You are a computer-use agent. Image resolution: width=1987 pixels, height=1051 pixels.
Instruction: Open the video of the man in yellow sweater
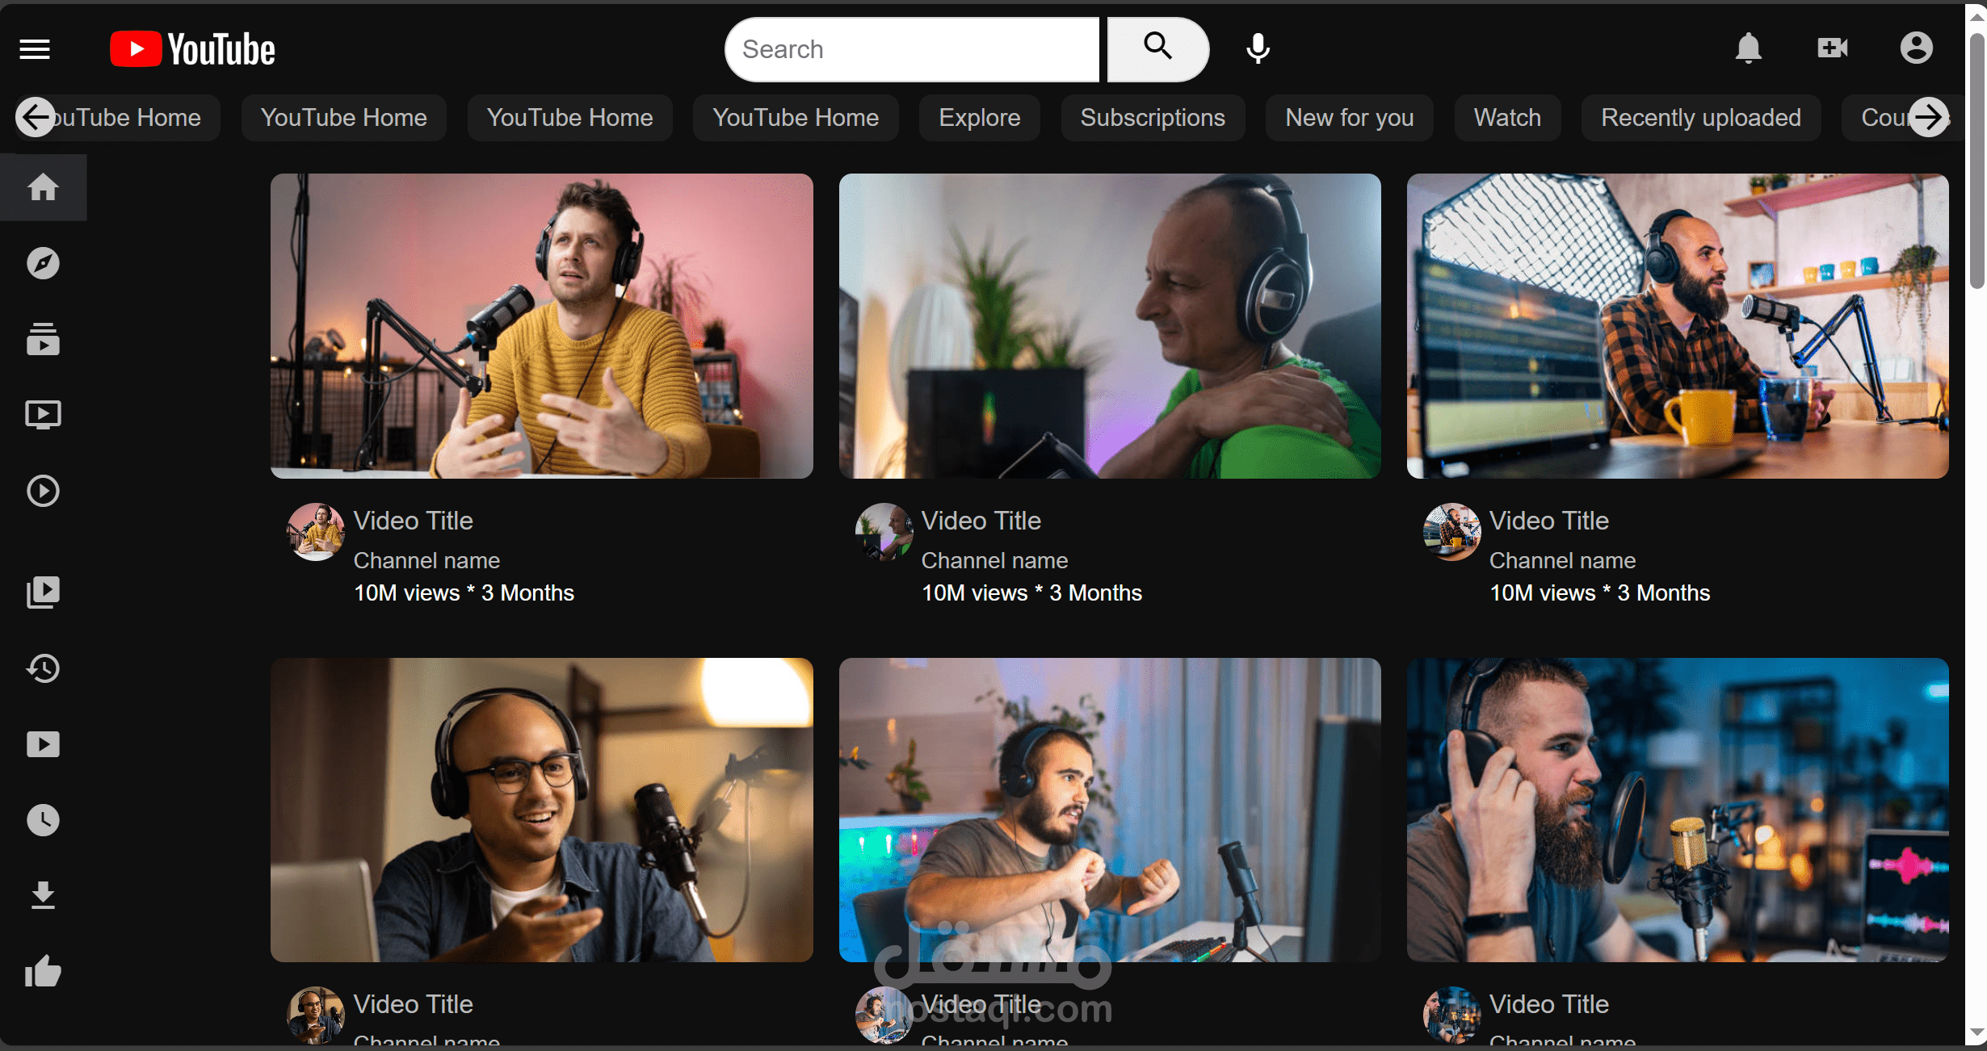[x=542, y=326]
